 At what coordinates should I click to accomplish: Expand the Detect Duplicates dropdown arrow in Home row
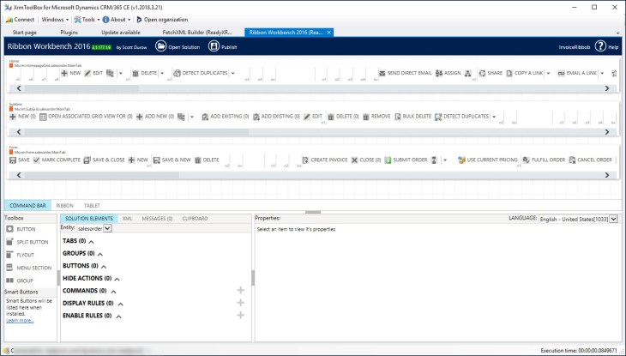pyautogui.click(x=233, y=74)
